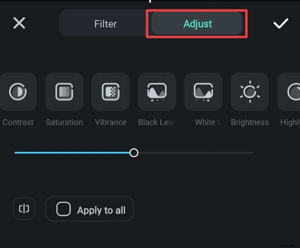Select the Contrast adjustment icon

pos(18,92)
